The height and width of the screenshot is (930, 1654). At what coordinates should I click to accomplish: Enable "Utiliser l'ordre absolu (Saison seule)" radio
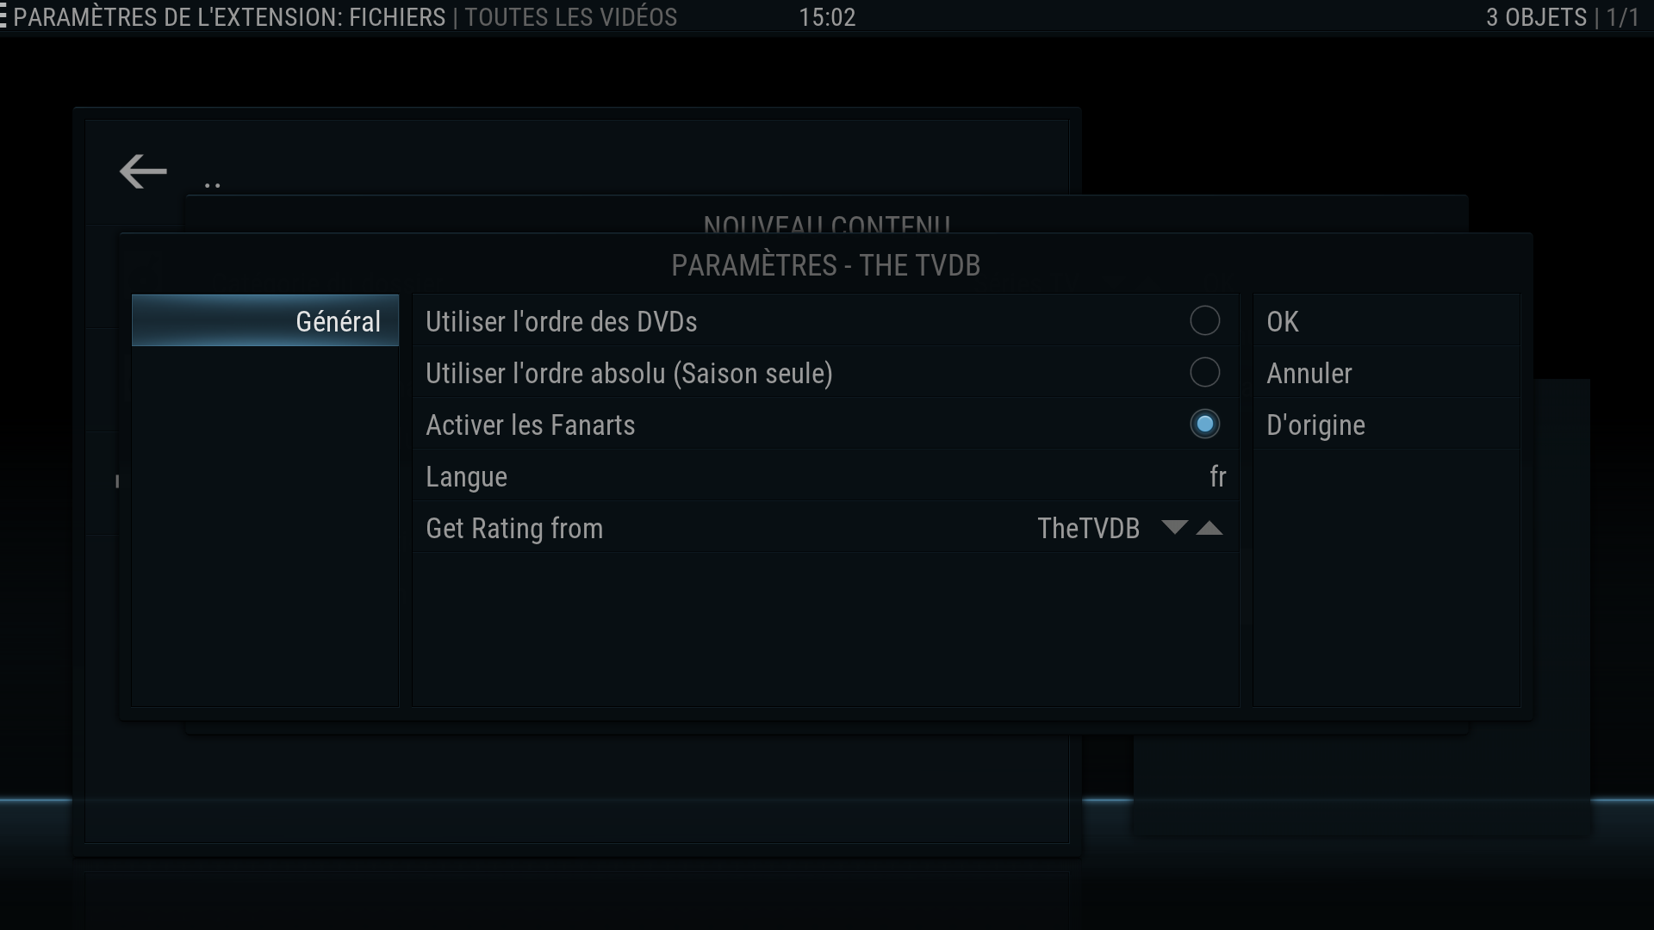coord(1204,372)
